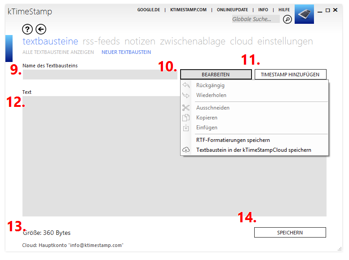
Task: Click TIMESTAMP HINZUFÜGEN button
Action: [291, 75]
